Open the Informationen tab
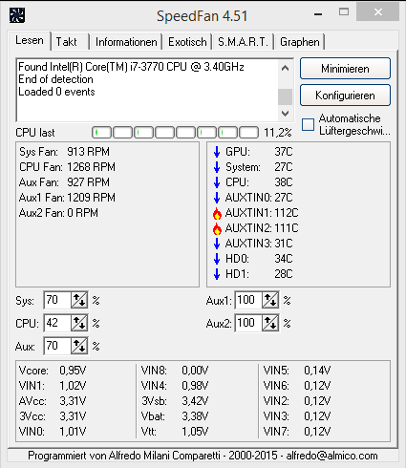406x468 pixels. pyautogui.click(x=126, y=42)
